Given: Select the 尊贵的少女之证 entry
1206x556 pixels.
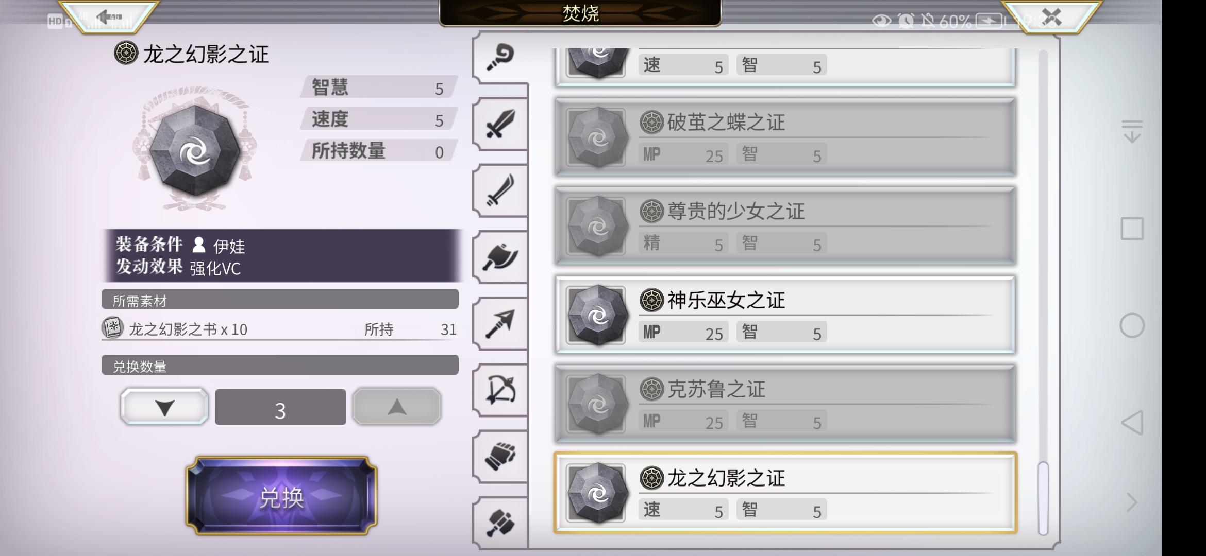Looking at the screenshot, I should (785, 226).
